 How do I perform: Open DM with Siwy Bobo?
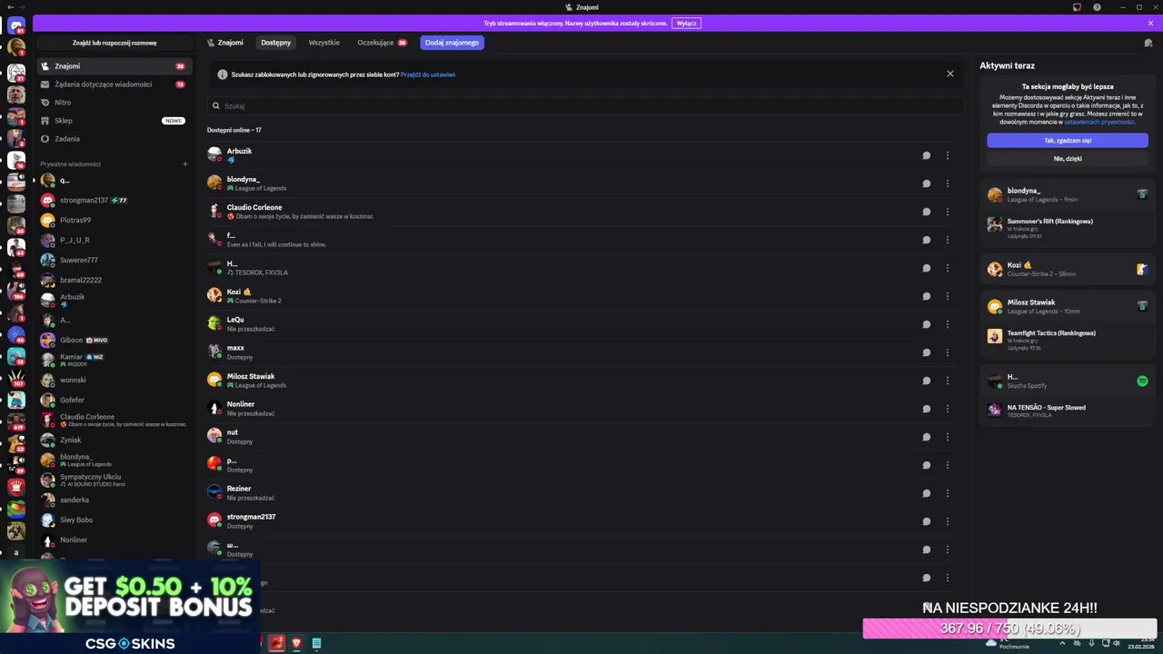click(x=114, y=520)
